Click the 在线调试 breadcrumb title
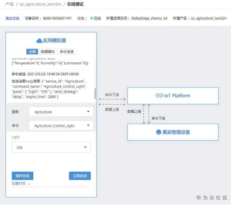The height and width of the screenshot is (205, 231). [x=75, y=4]
